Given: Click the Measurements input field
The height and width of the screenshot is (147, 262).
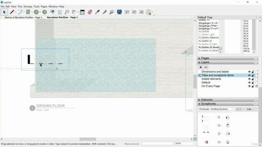Looking at the screenshot, I should point(157,143).
